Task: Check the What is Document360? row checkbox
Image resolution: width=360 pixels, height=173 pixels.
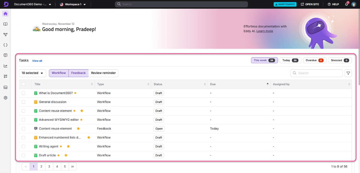Action: coord(23,93)
